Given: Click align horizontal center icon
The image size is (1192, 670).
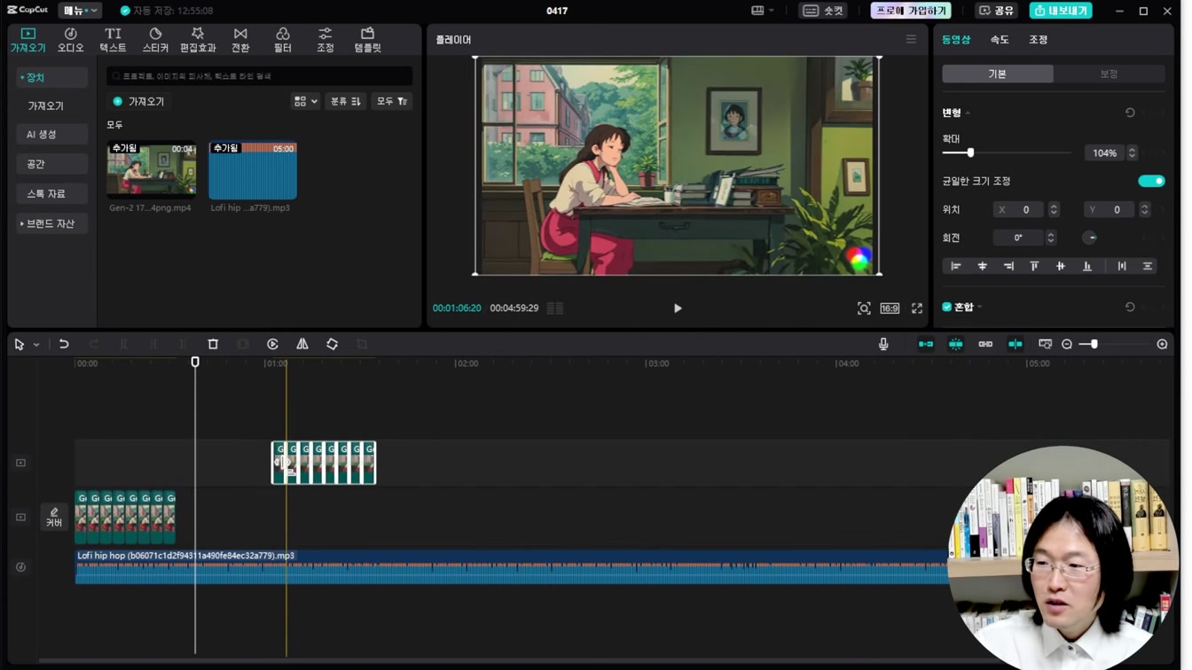Looking at the screenshot, I should 982,266.
